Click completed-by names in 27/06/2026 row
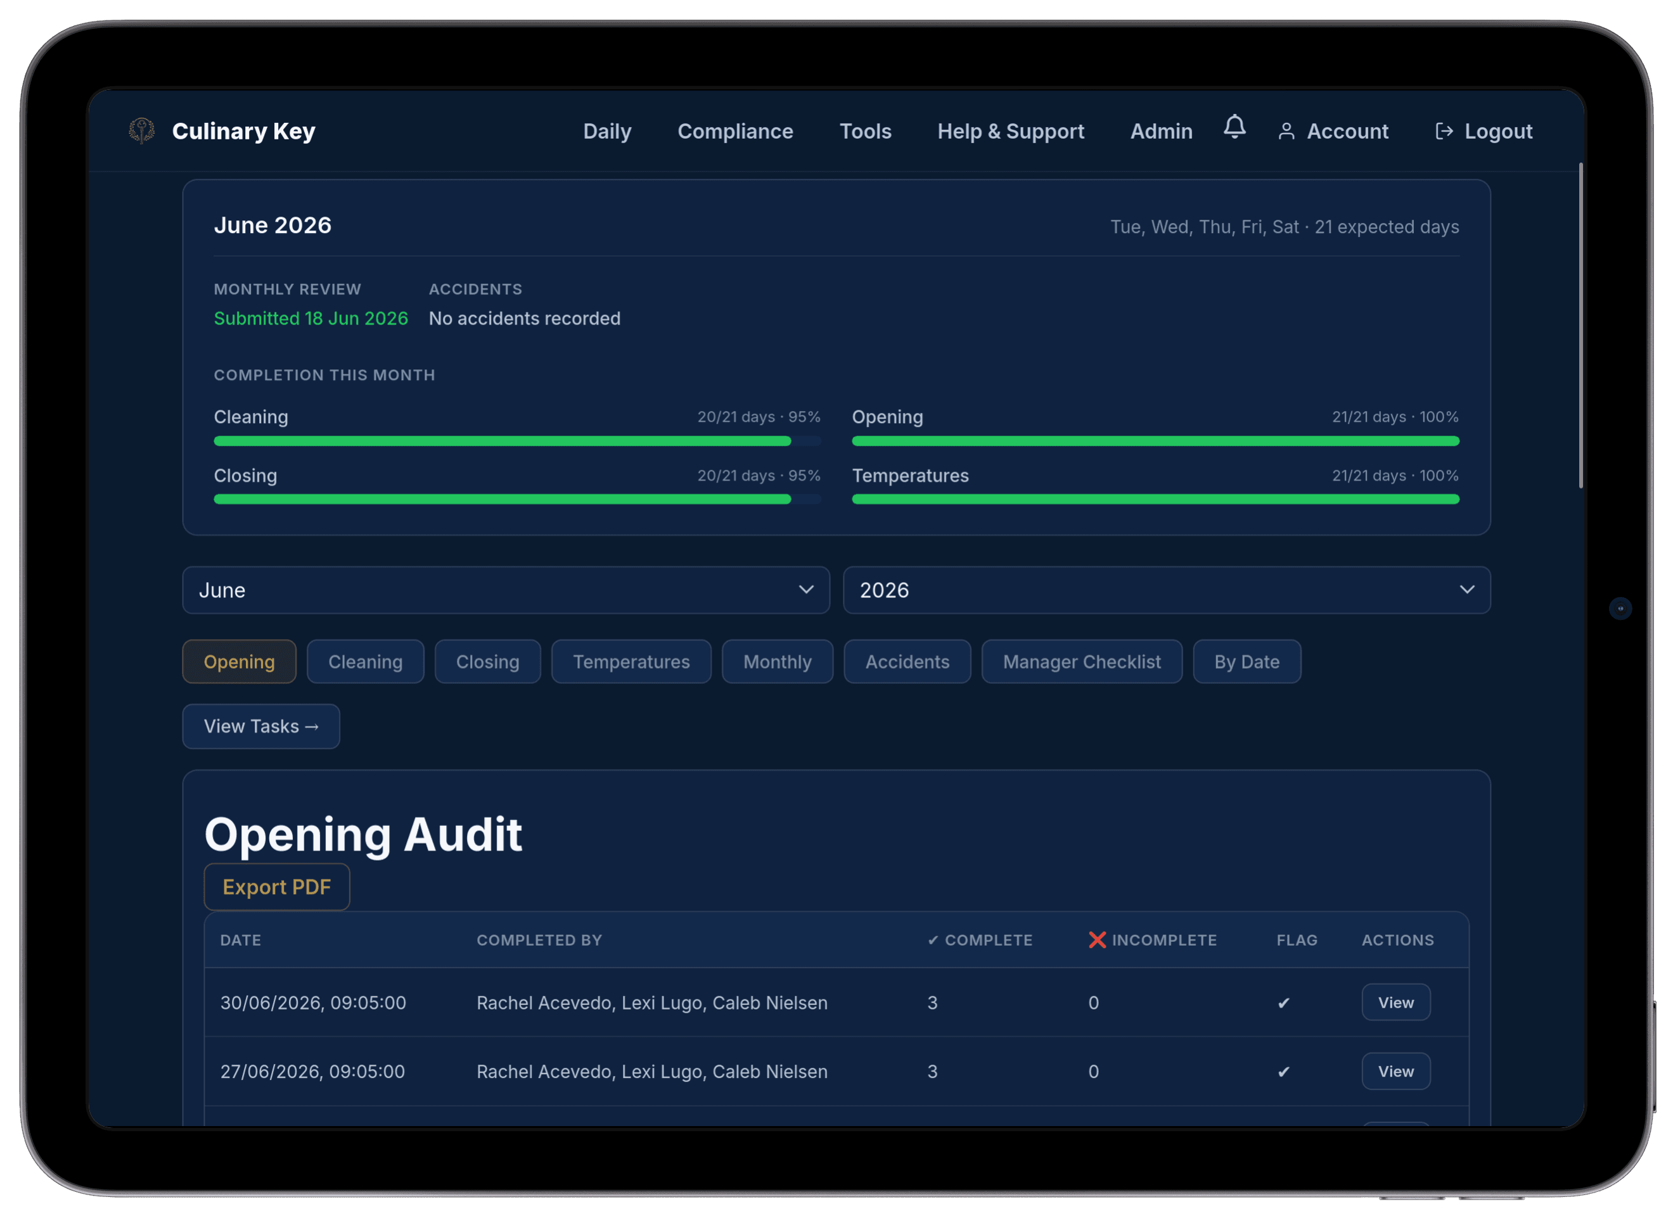The height and width of the screenshot is (1216, 1673). [652, 1072]
